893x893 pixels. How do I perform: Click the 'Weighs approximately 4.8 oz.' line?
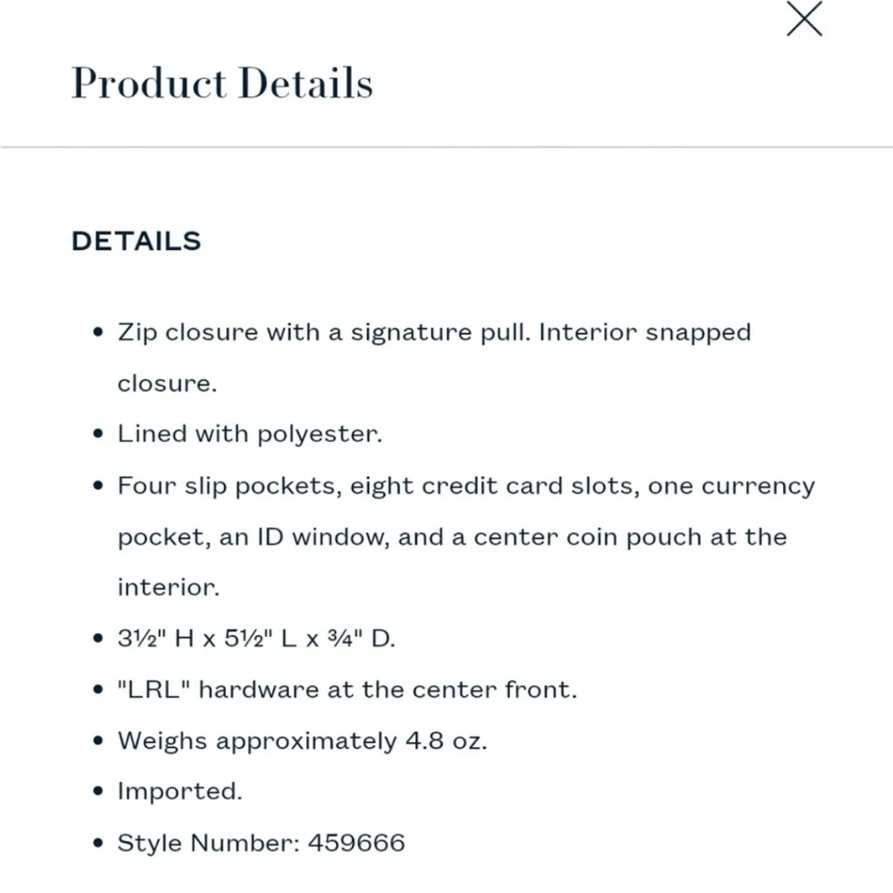303,741
